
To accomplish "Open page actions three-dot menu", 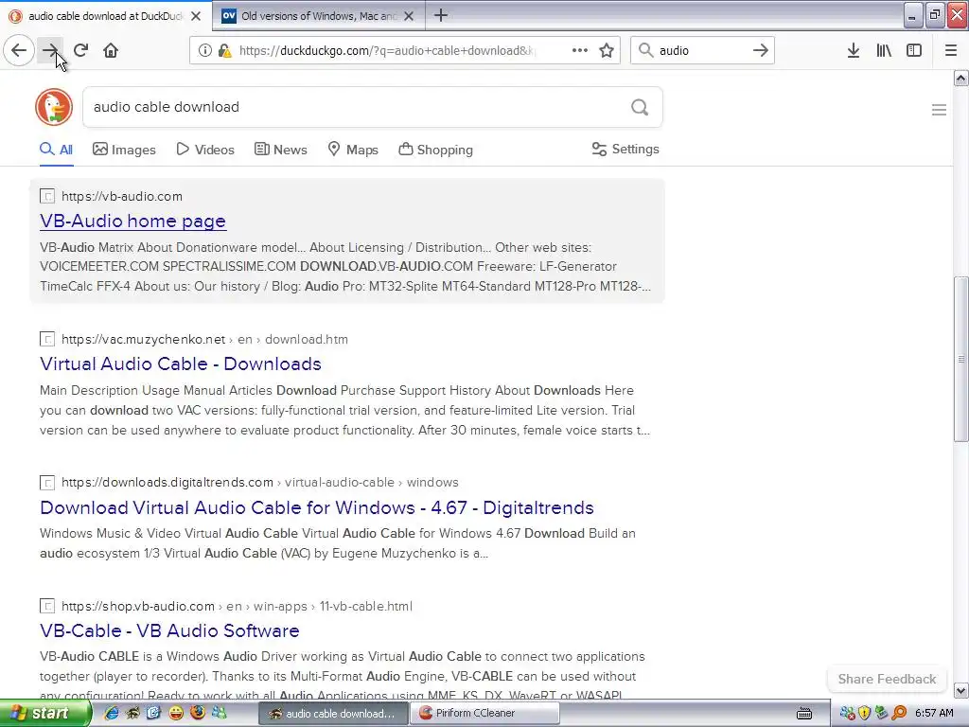I will [x=580, y=51].
